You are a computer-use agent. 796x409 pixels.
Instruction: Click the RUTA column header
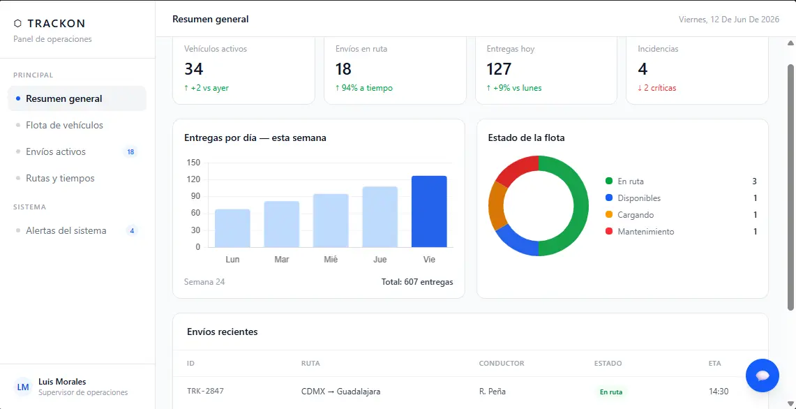(310, 363)
